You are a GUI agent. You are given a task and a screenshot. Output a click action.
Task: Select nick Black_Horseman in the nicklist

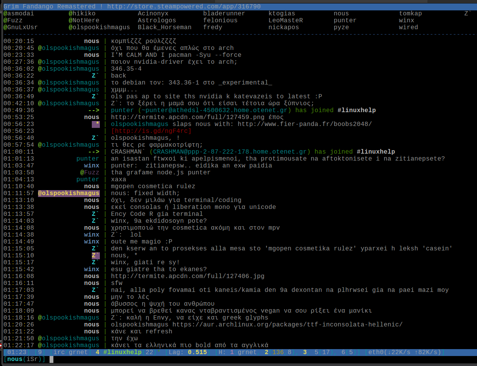[x=165, y=27]
